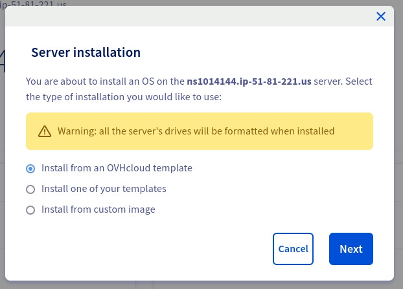Viewport: 403px width, 289px height.
Task: Click the 'You are about to install' sentence
Action: (104, 81)
